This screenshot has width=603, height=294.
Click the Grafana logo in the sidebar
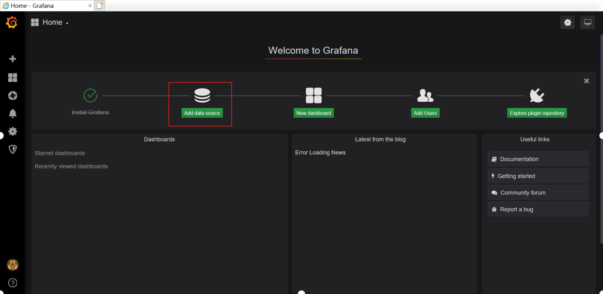coord(12,22)
